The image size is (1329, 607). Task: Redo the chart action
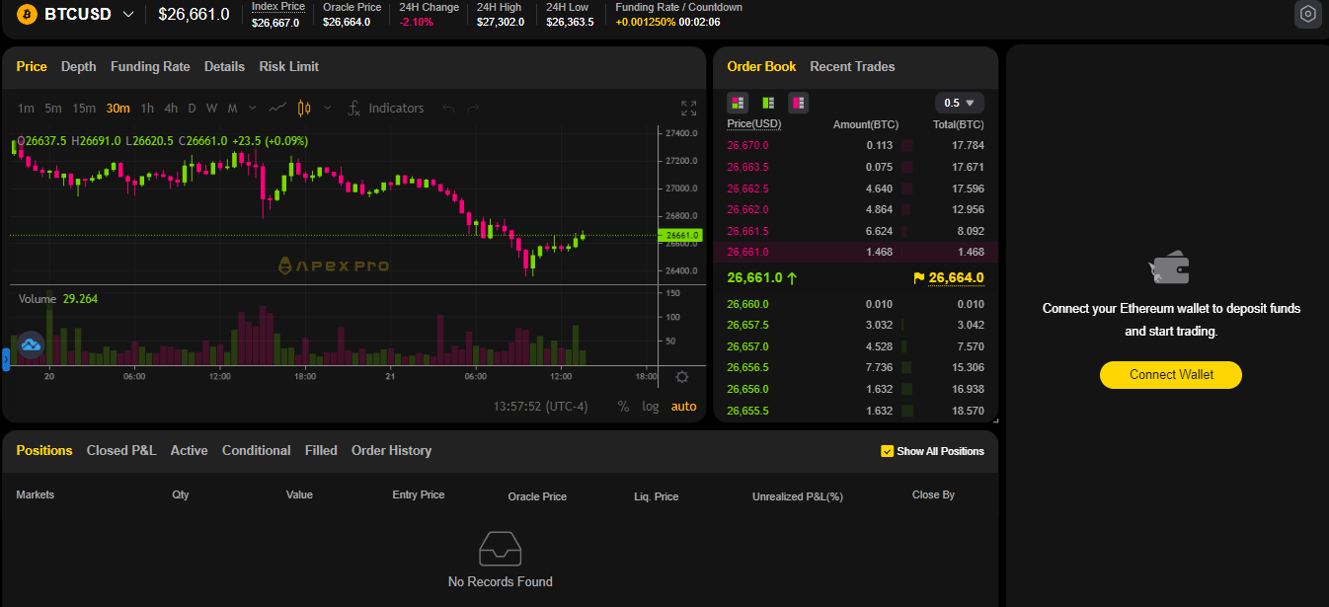(x=473, y=108)
